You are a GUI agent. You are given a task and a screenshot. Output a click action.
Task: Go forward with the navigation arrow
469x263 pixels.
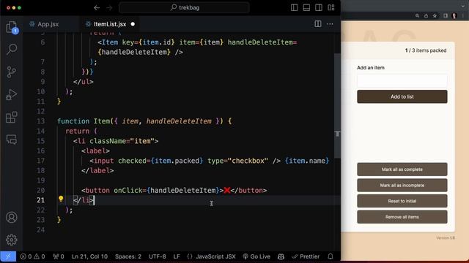(109, 8)
